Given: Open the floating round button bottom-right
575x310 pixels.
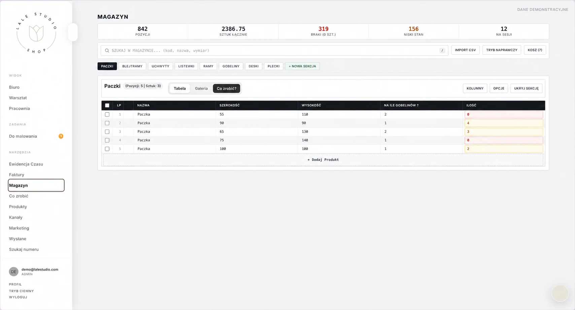Looking at the screenshot, I should (x=560, y=294).
